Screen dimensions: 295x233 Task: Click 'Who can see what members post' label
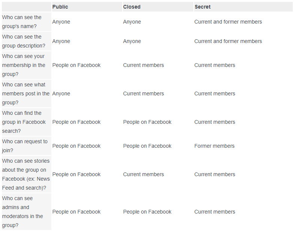(26, 93)
